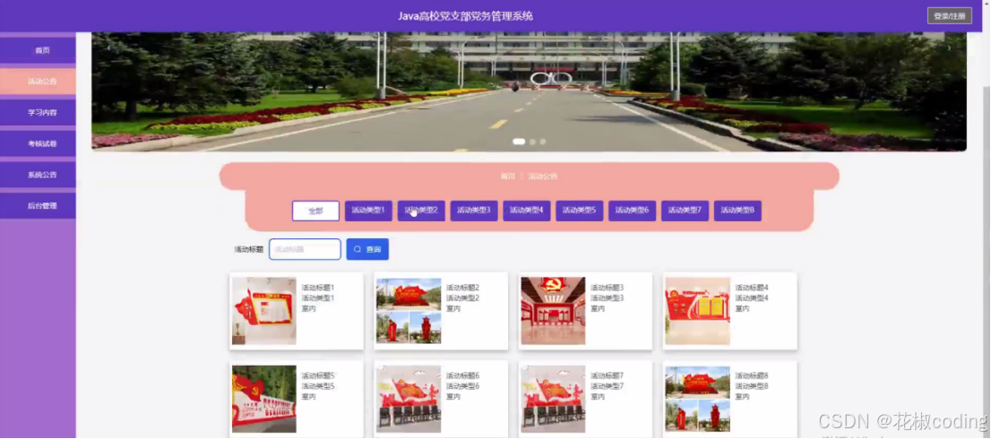The height and width of the screenshot is (439, 991).
Task: Select the third carousel indicator dot
Action: click(x=543, y=142)
